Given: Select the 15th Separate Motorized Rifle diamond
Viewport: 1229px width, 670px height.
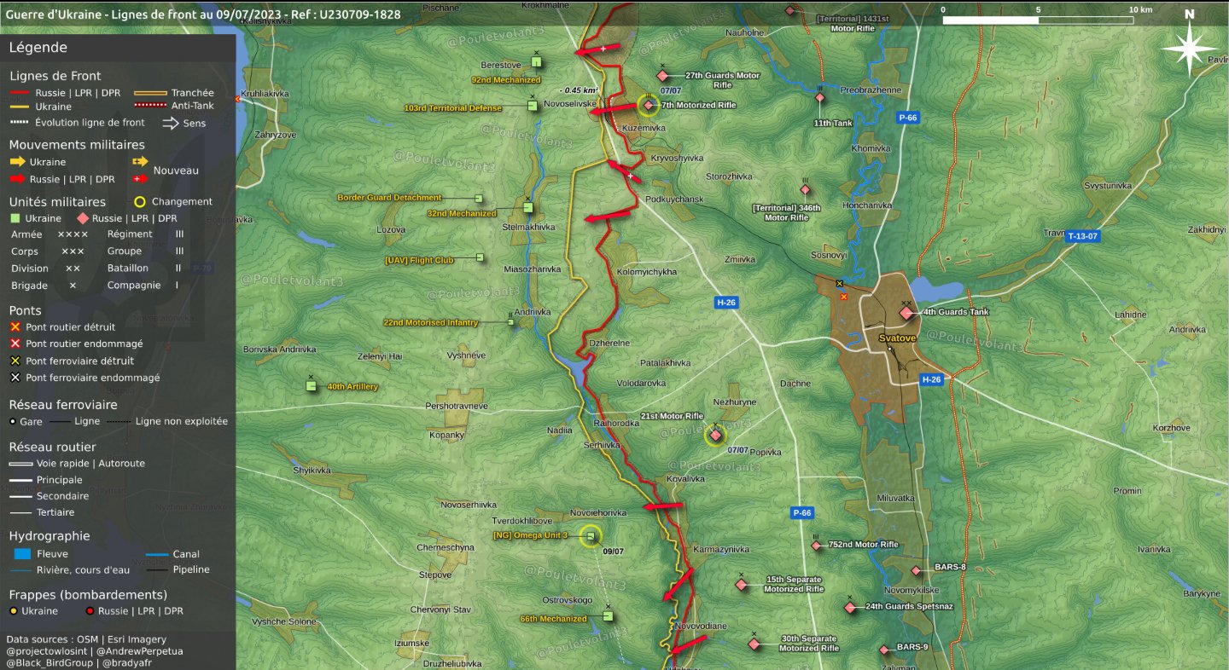Looking at the screenshot, I should tap(741, 585).
